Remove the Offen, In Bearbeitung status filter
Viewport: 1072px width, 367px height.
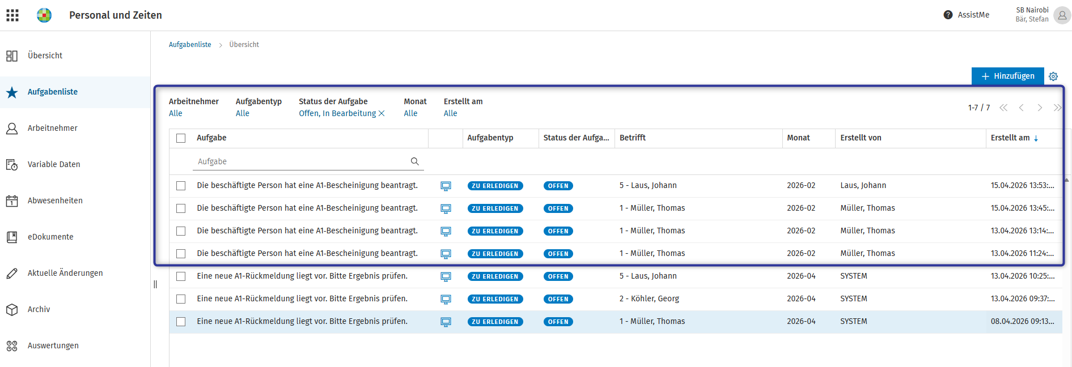point(382,113)
